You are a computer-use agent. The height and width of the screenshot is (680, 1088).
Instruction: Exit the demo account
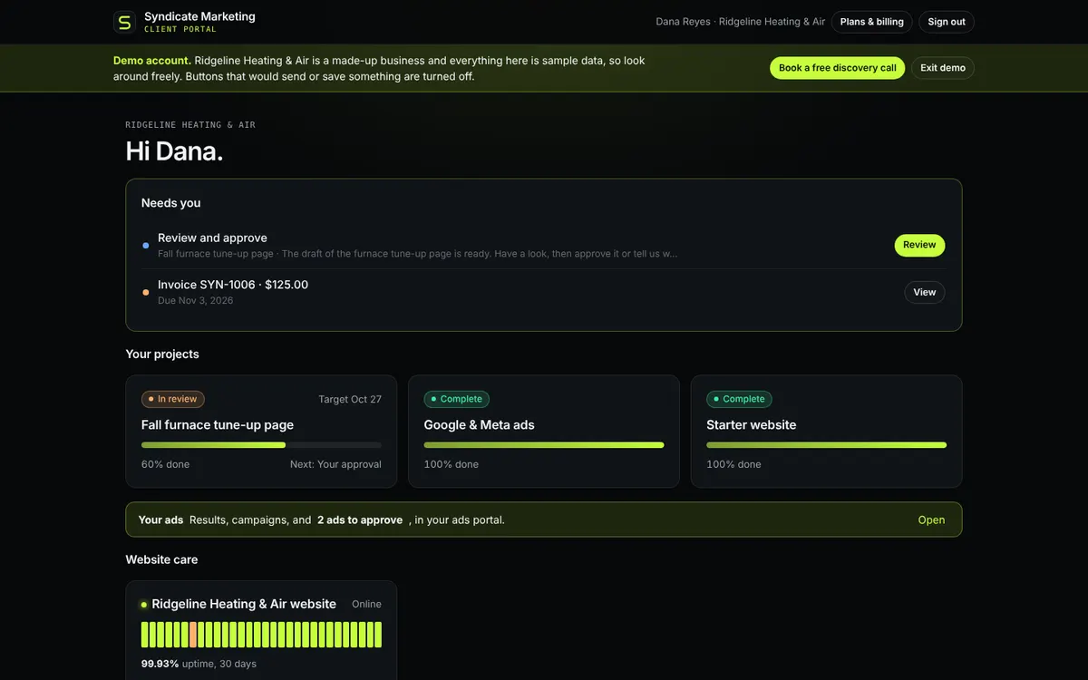coord(943,68)
